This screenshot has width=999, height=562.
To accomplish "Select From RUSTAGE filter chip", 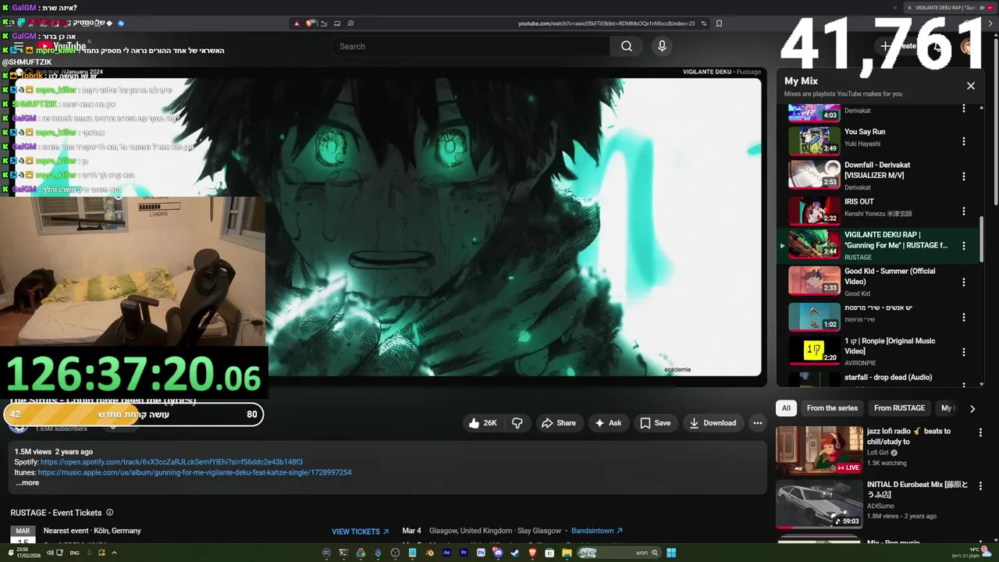I will pyautogui.click(x=899, y=408).
